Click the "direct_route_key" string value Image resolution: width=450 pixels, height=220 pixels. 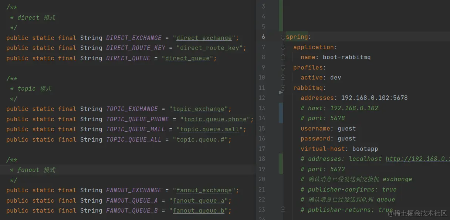pyautogui.click(x=210, y=48)
